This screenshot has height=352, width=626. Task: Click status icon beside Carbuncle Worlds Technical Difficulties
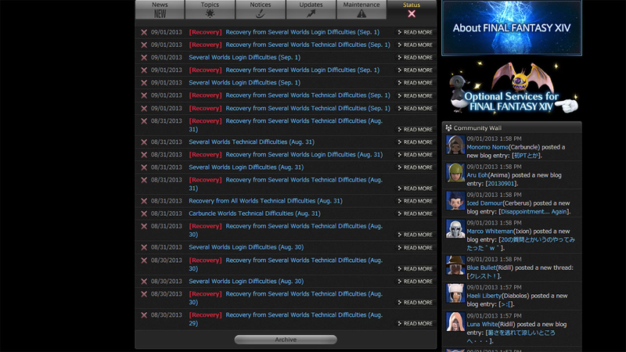[144, 214]
